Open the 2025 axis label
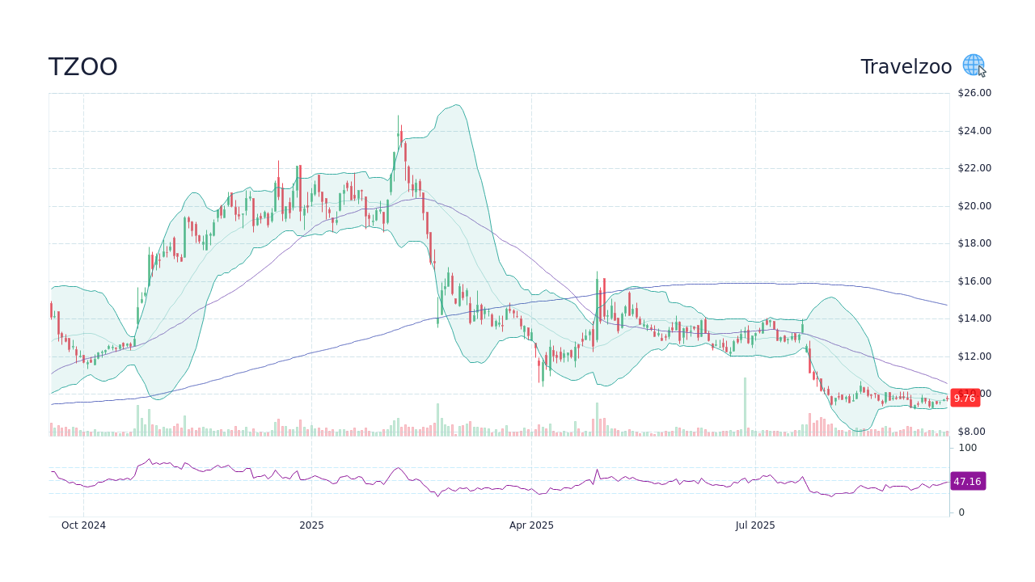This screenshot has width=1035, height=582. click(x=311, y=525)
